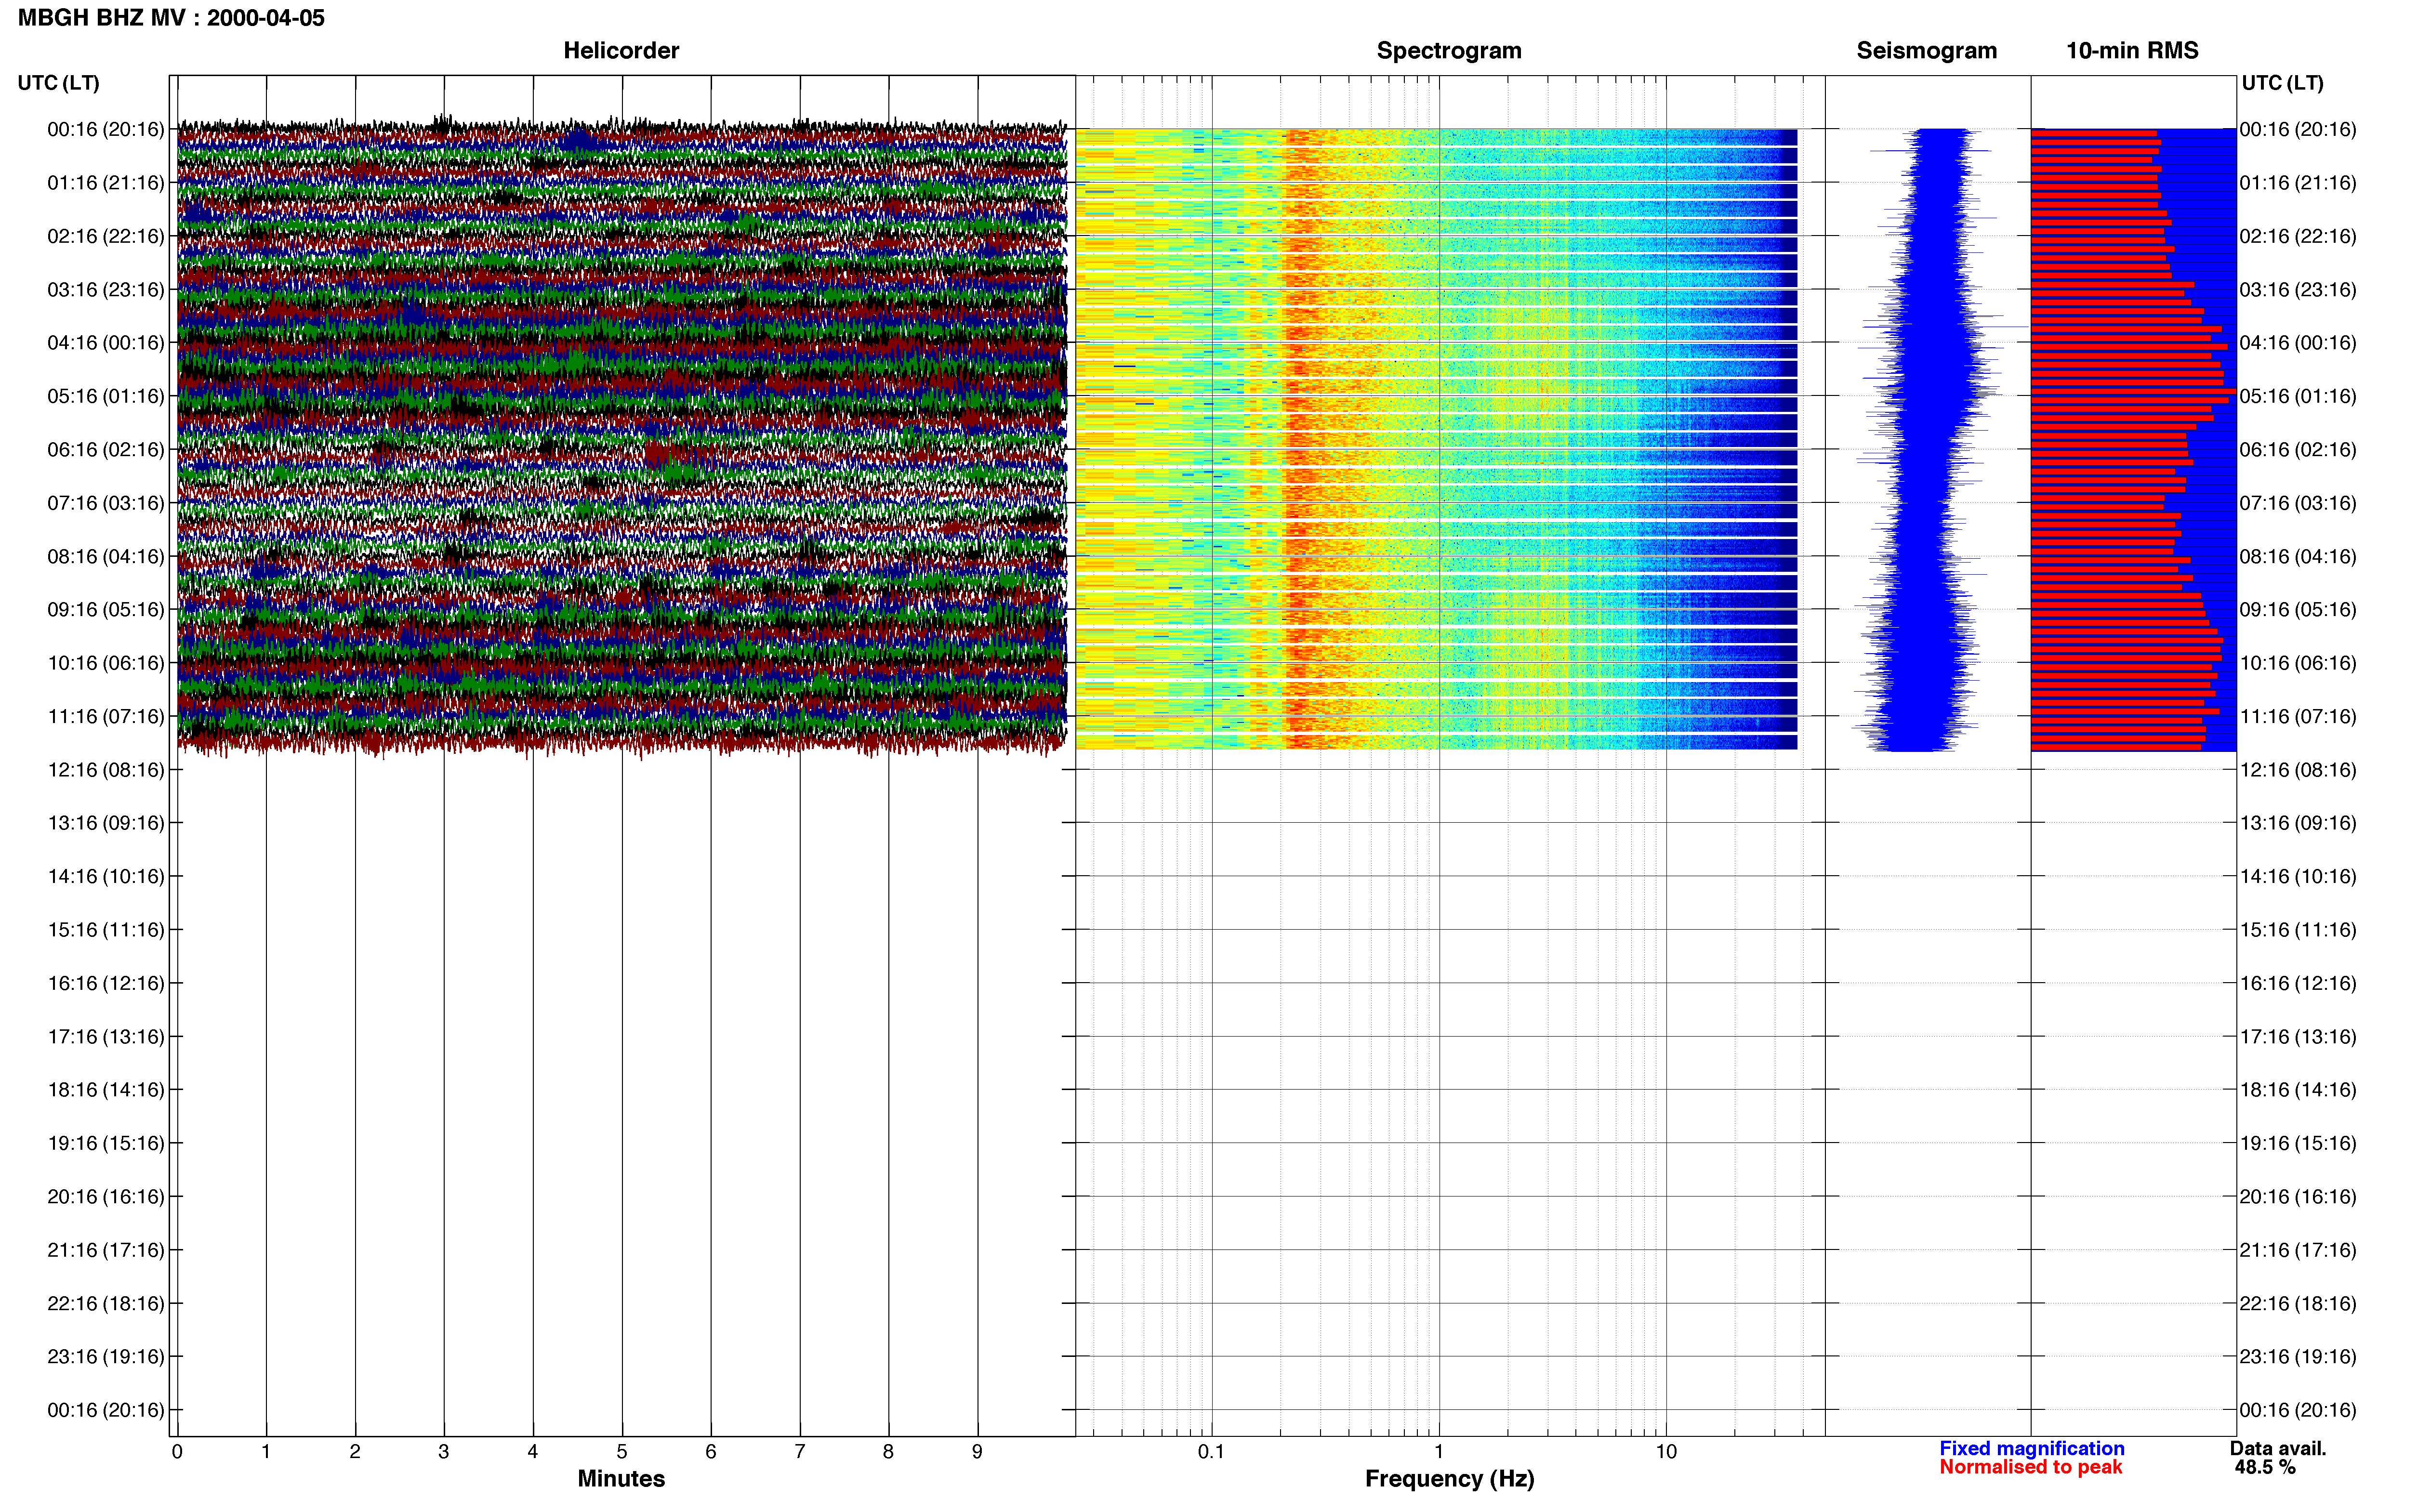The height and width of the screenshot is (1512, 2418).
Task: Click Helicorder axis label 05:16 (01:16)
Action: coord(106,396)
